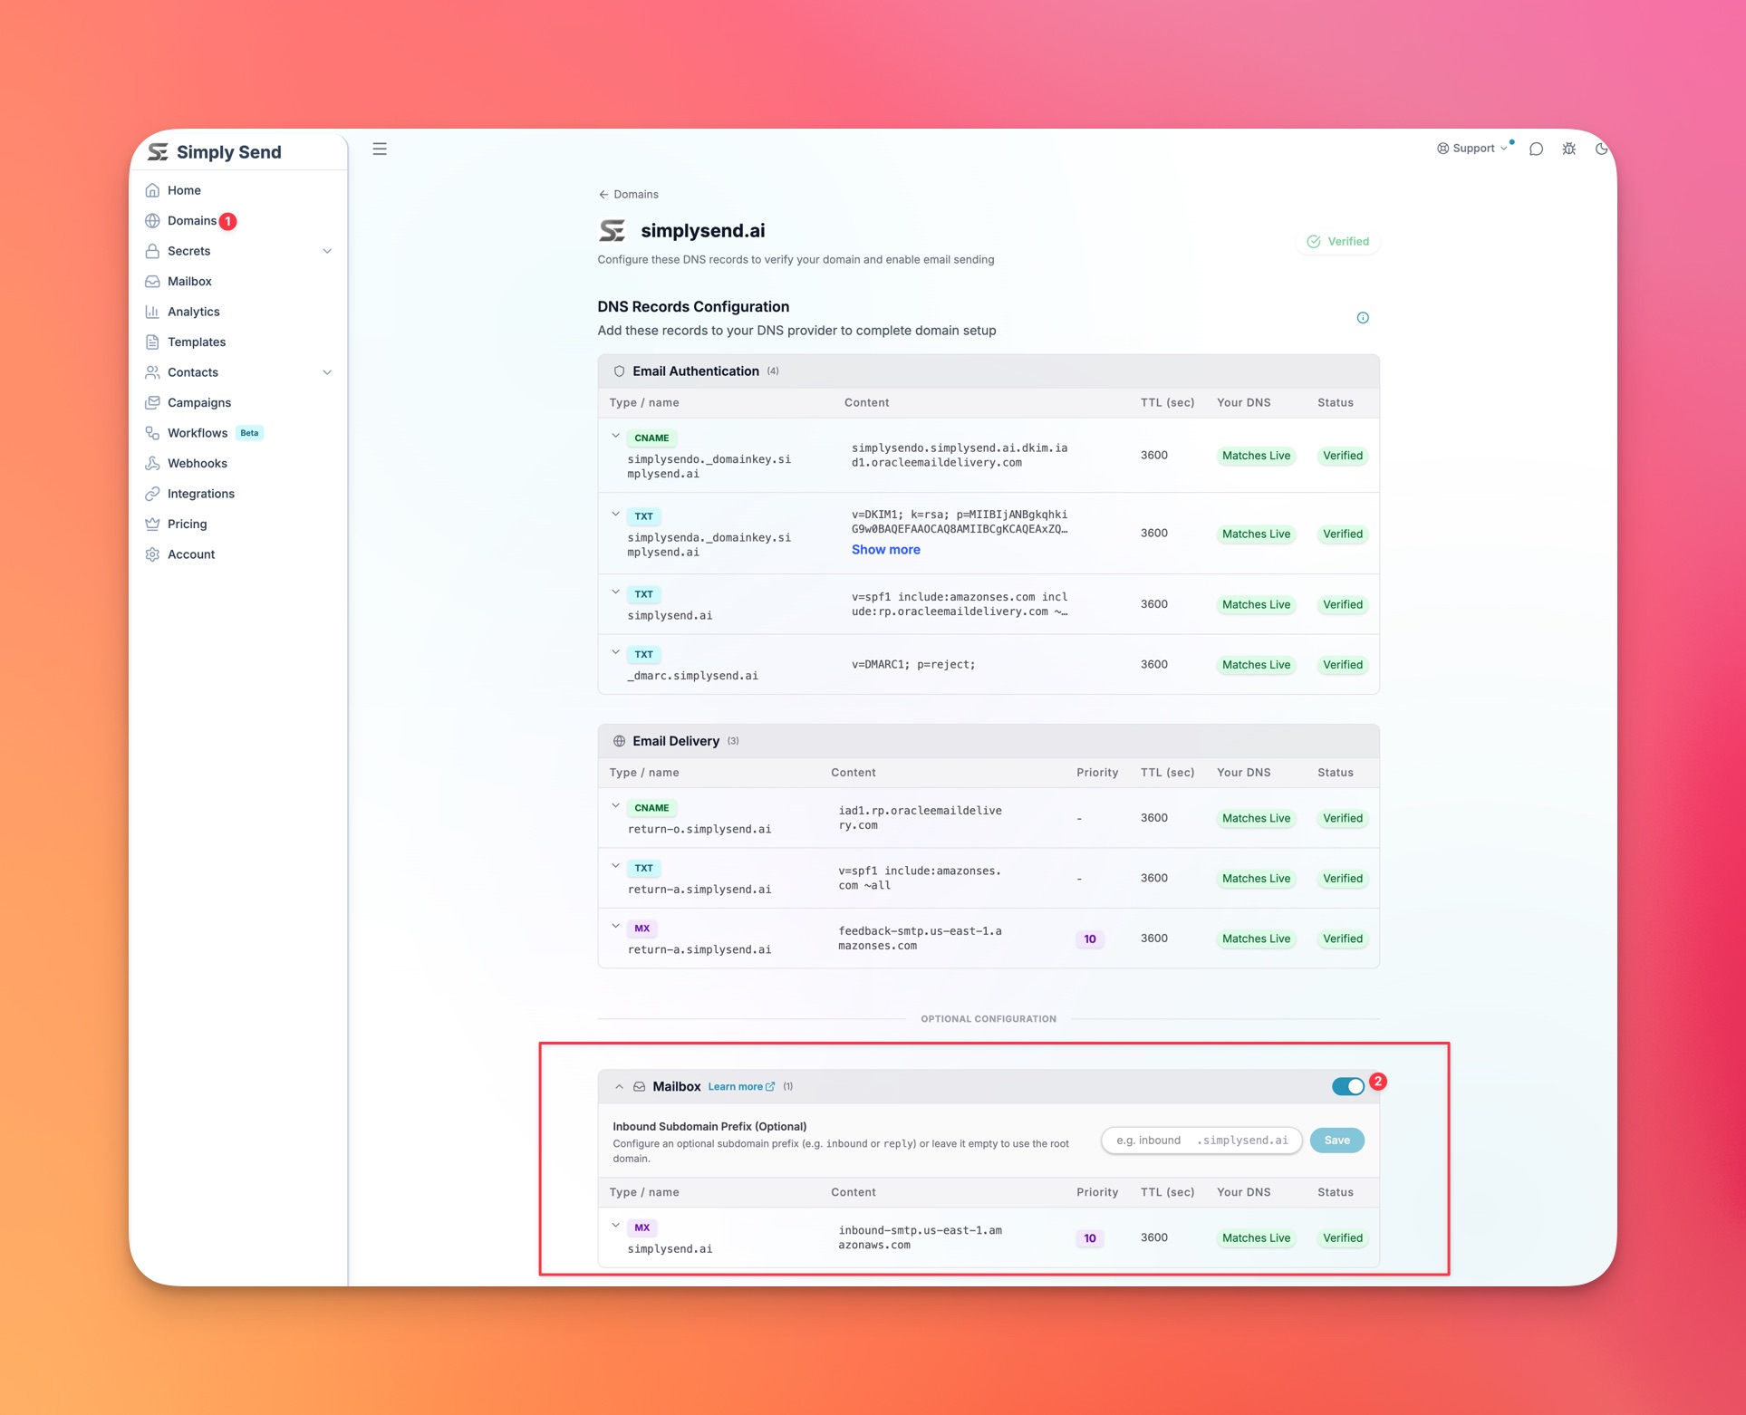Click the Home house icon
The image size is (1746, 1415).
click(x=152, y=190)
